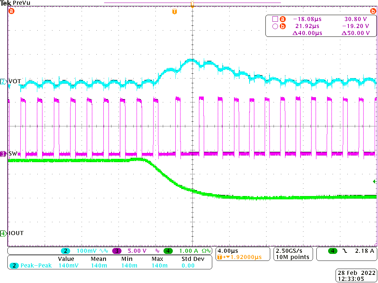The image size is (378, 283).
Task: Click the channel 3 SW ground marker
Action: point(3,154)
